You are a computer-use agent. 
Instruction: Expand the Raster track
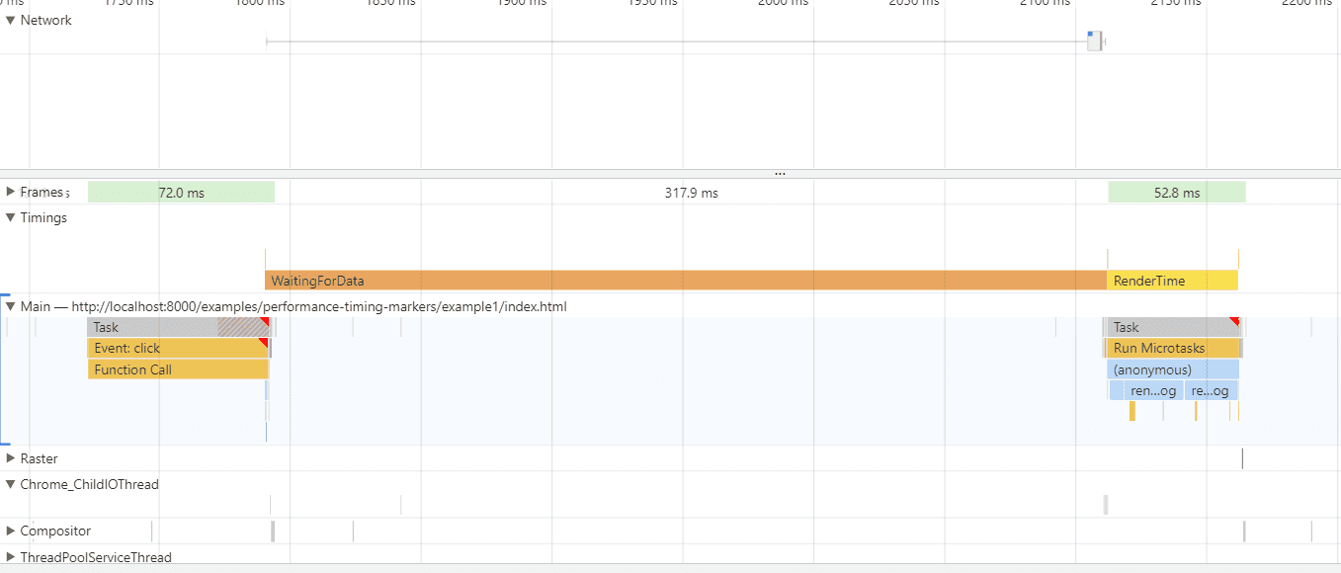[x=11, y=458]
